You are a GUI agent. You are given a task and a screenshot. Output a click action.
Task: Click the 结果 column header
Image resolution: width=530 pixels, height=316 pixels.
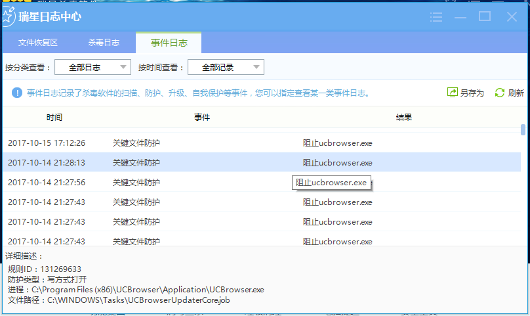click(404, 118)
